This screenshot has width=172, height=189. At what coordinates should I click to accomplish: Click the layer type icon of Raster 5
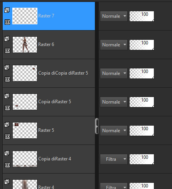7,124
